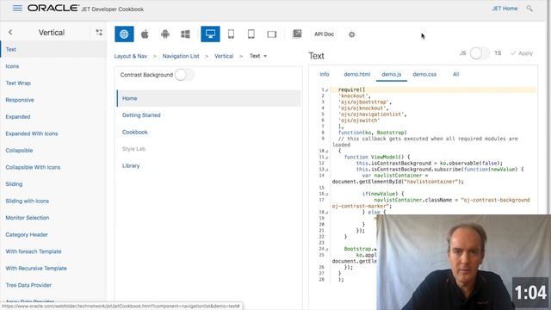Open the settings gear icon
Screen dimensions: 551x310
tap(351, 34)
